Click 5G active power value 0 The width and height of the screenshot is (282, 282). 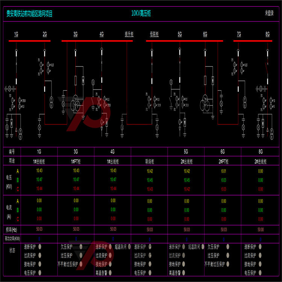point(186,239)
